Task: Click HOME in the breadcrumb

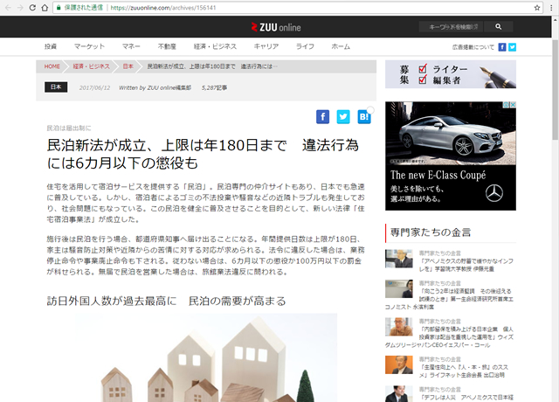Action: [52, 66]
